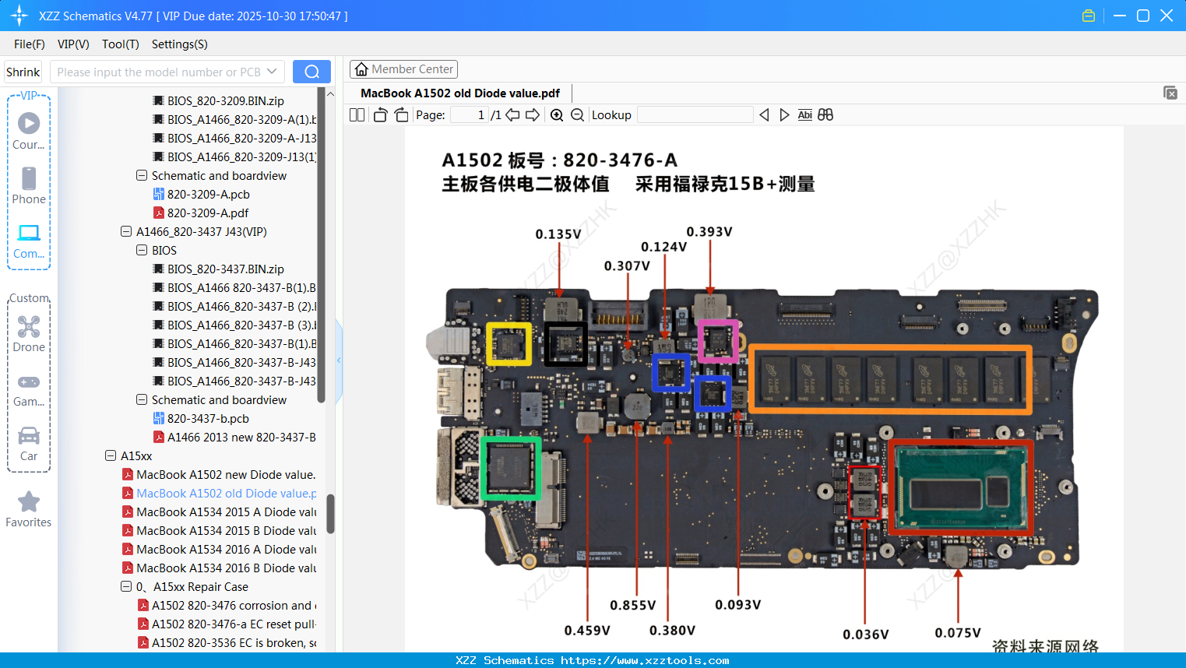Toggle the Abi whole-word match icon
Image resolution: width=1186 pixels, height=668 pixels.
pos(805,115)
